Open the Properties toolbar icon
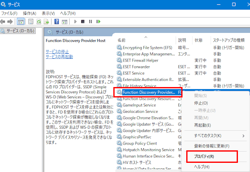The image size is (250, 172). coord(31,22)
